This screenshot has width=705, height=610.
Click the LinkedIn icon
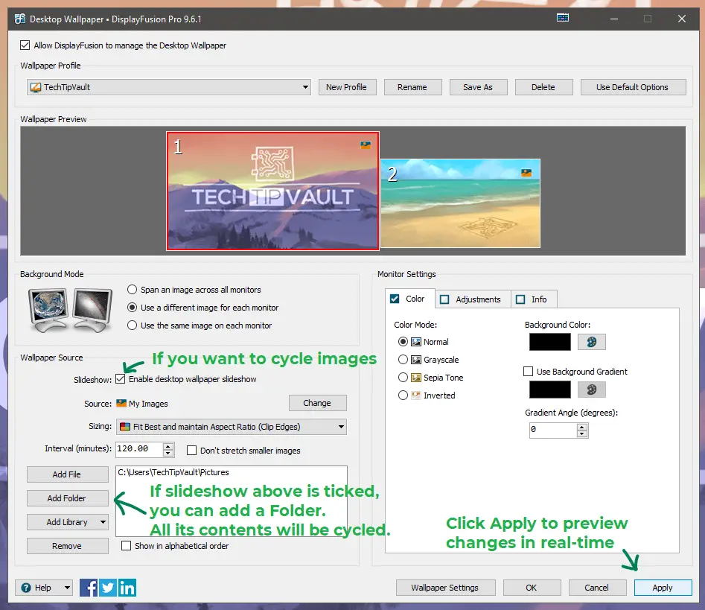127,588
